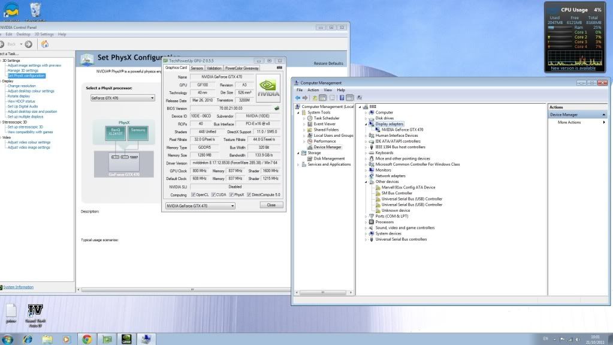This screenshot has height=345, width=613.
Task: Click Back arrow in Computer Management toolbar
Action: point(298,98)
